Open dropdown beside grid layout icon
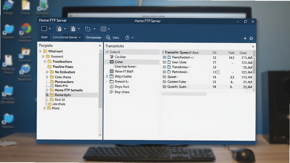This screenshot has width=290, height=163. (x=109, y=29)
